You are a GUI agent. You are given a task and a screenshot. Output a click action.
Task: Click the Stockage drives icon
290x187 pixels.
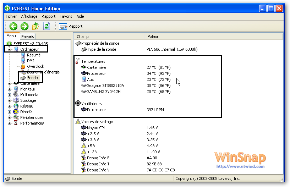(16, 100)
